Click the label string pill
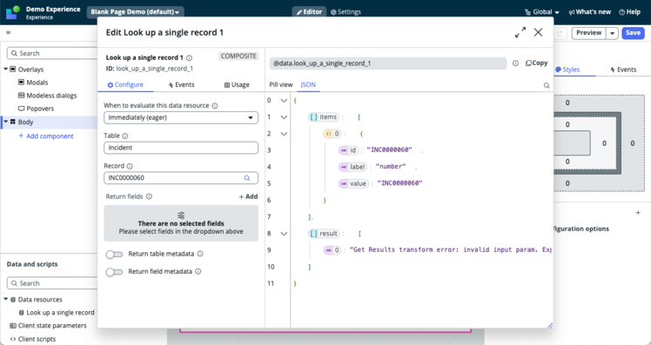The image size is (651, 345). click(352, 167)
